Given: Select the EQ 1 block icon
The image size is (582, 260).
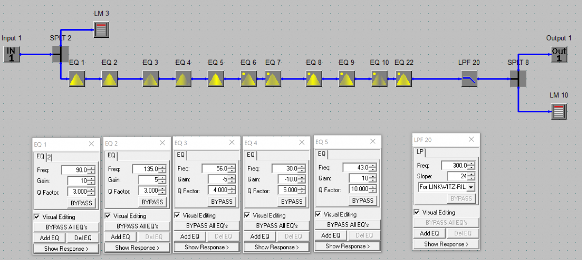Looking at the screenshot, I should pos(77,79).
